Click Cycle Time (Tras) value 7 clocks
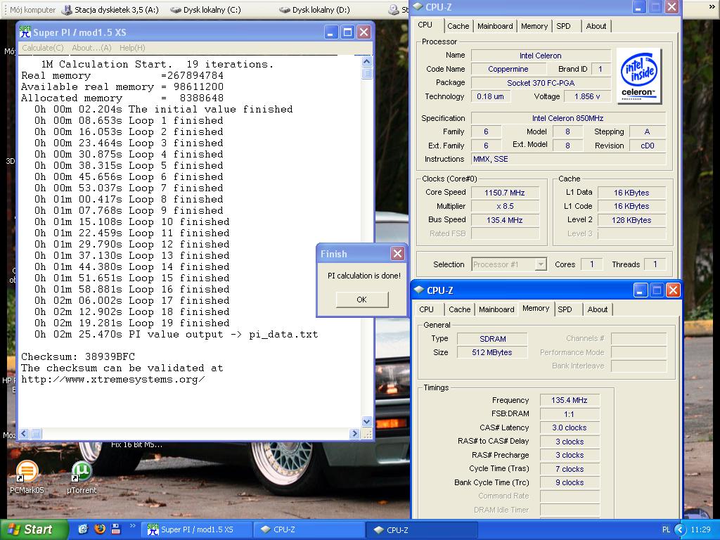This screenshot has height=540, width=720. 570,469
